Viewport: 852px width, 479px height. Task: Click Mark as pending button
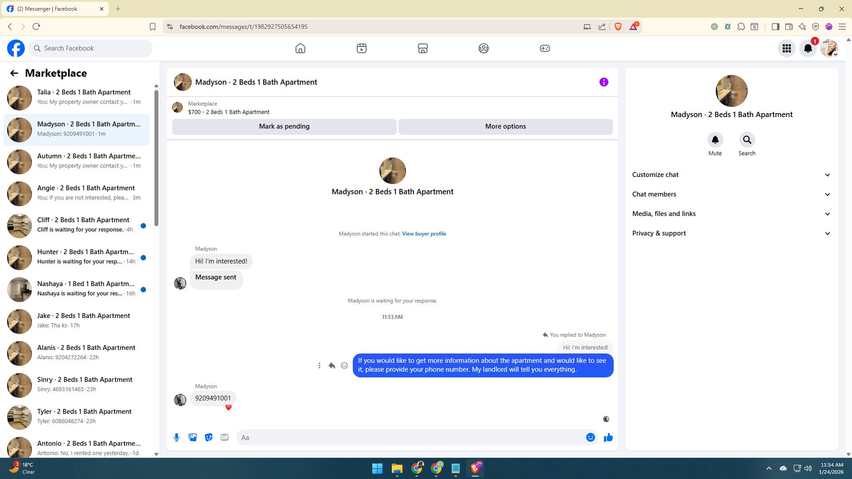pyautogui.click(x=284, y=126)
